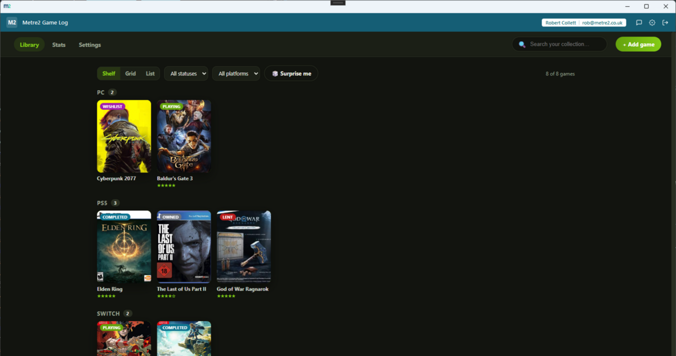
Task: Click the m2 app icon in title bar
Action: pos(7,6)
